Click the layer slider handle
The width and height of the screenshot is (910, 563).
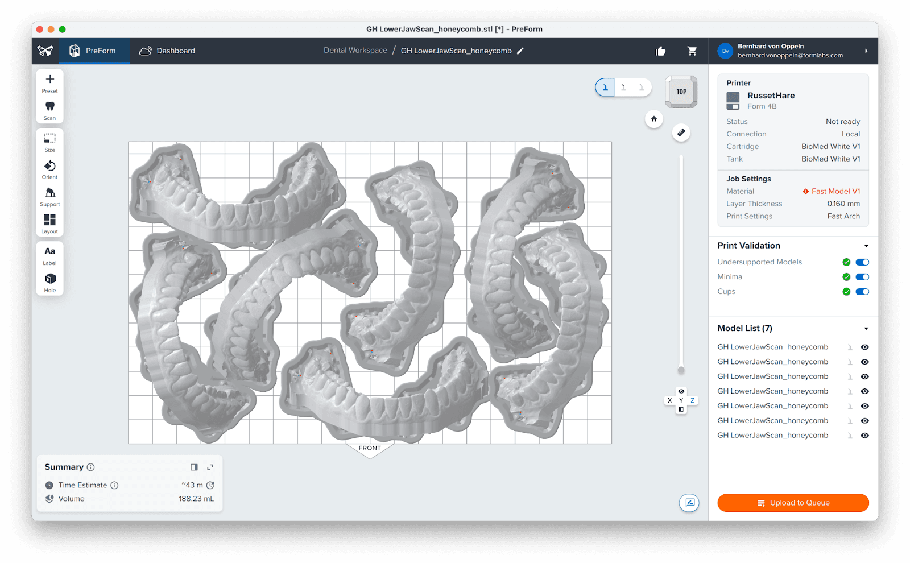(x=681, y=370)
